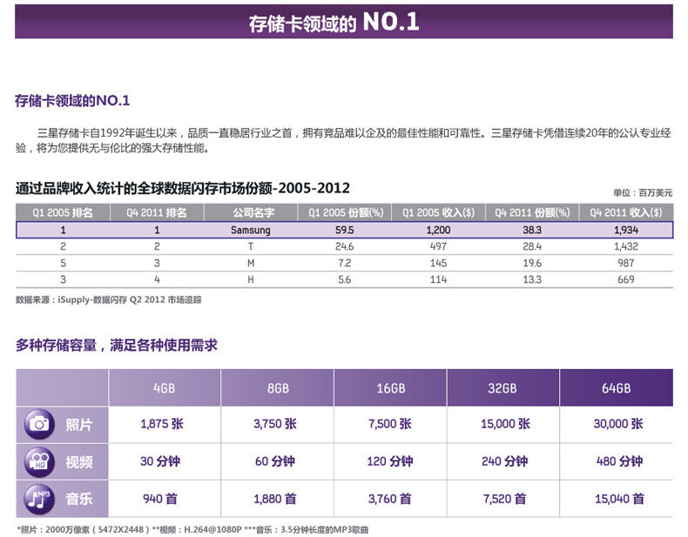Click the camera icon beside 照片
688x537 pixels.
tap(39, 425)
